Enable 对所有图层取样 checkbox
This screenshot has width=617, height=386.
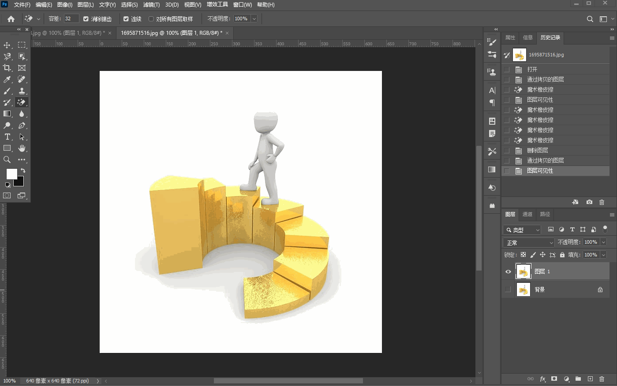pos(151,19)
